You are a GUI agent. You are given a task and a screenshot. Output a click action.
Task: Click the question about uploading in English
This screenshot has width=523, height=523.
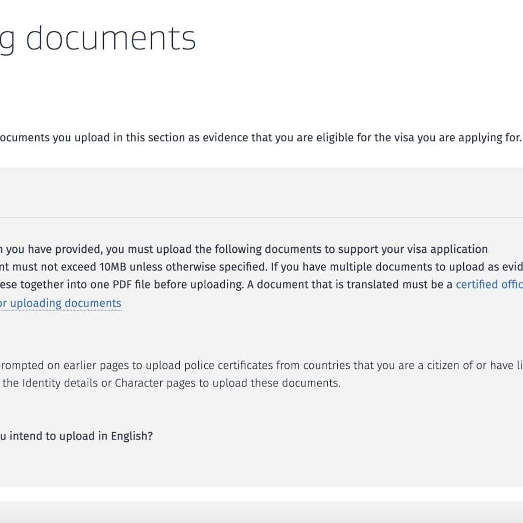click(76, 436)
